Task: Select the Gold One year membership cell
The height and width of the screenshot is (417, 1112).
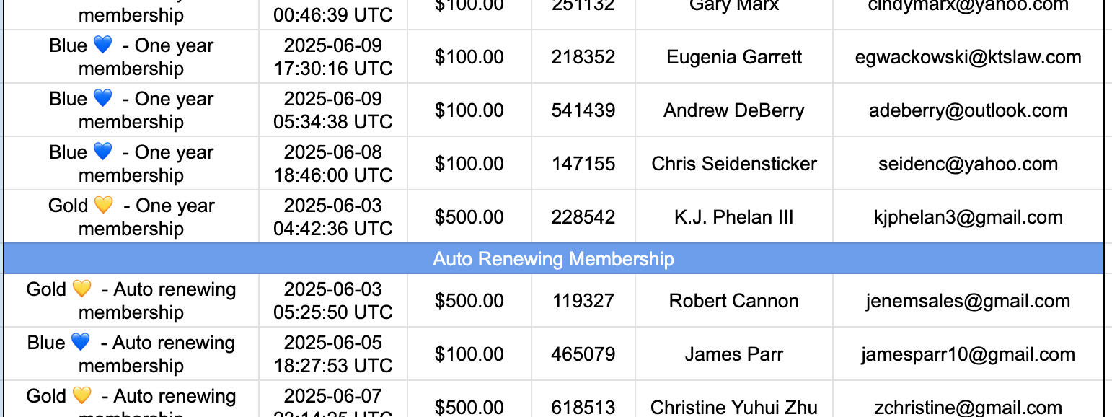Action: (x=131, y=217)
